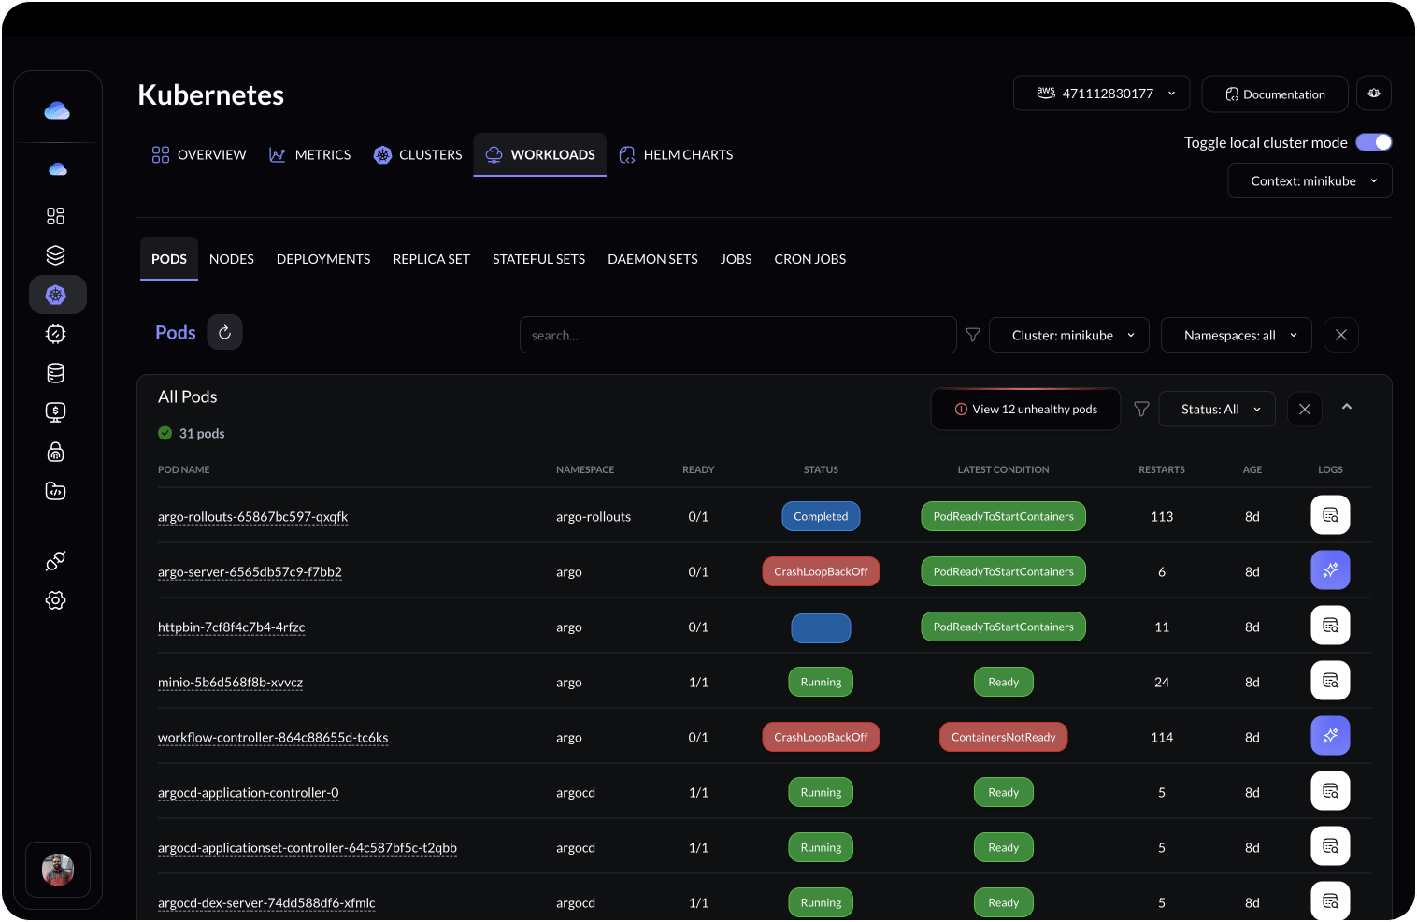Screen dimensions: 1417x922
Task: Open the code folder sidebar icon
Action: [56, 491]
